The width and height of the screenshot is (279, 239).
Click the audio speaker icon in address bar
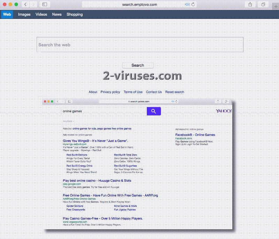187,5
